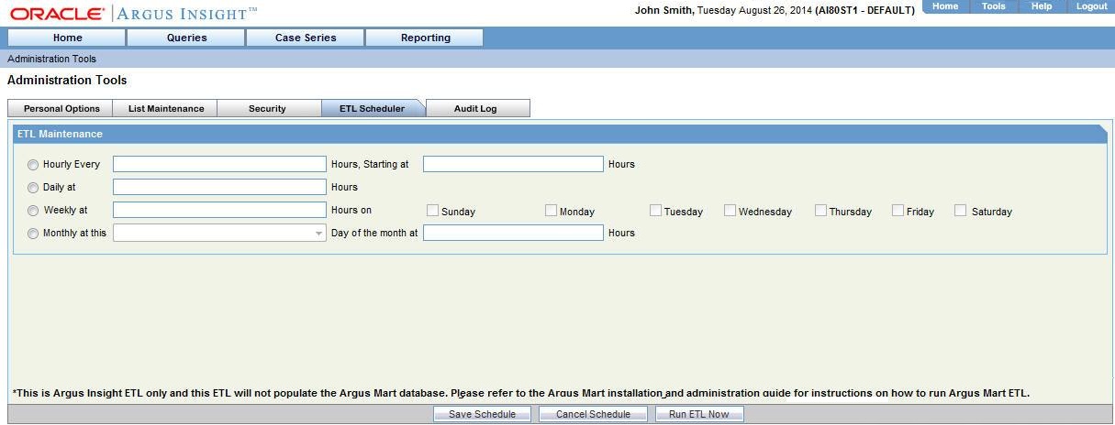Image resolution: width=1115 pixels, height=425 pixels.
Task: Click the Logout link
Action: [x=1091, y=6]
